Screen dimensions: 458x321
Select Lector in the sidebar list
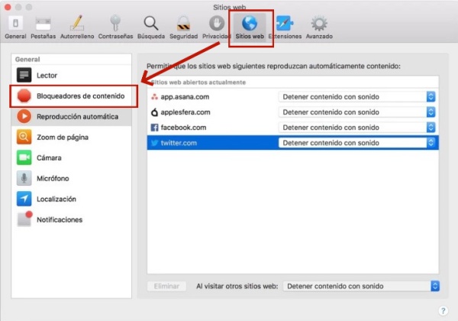[x=71, y=75]
